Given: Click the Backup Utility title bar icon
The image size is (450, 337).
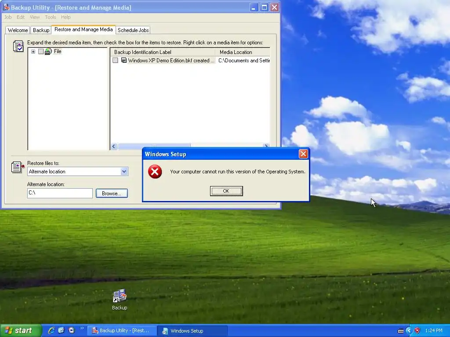Looking at the screenshot, I should pos(6,7).
